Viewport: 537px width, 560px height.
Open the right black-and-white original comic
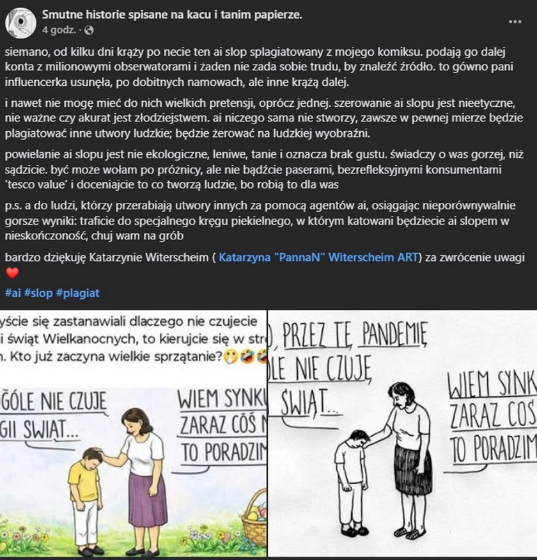pos(403,433)
